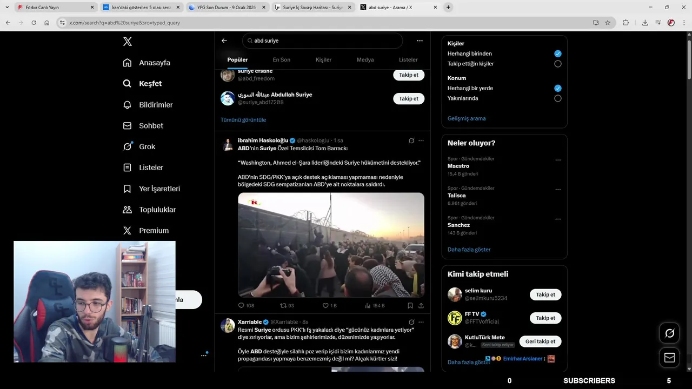Open Yer İşaretleri bookmarks
Image resolution: width=692 pixels, height=389 pixels.
click(x=151, y=189)
